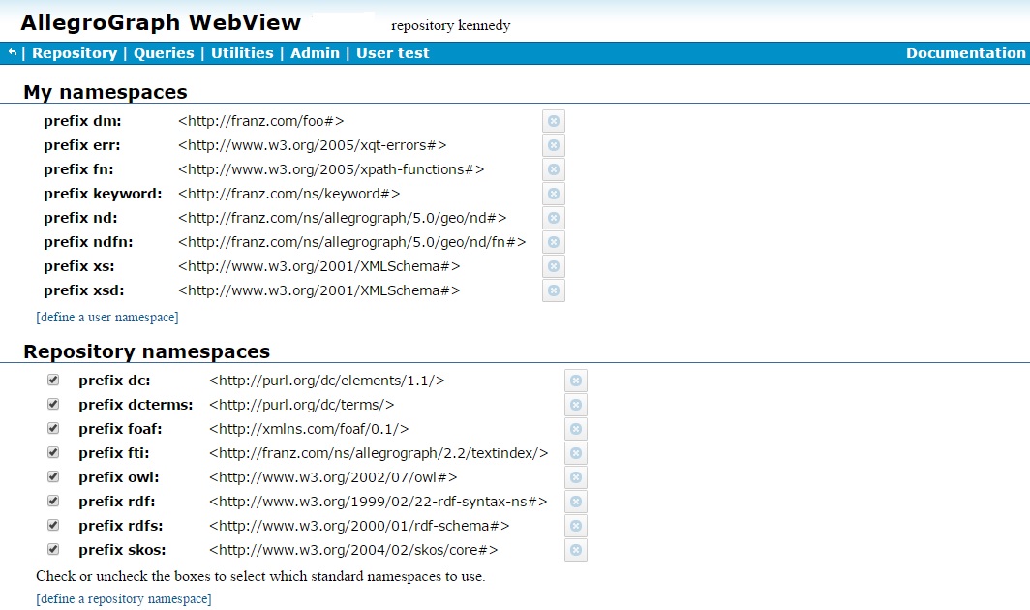Delete the dm namespace entry
Image resolution: width=1030 pixels, height=610 pixels.
coord(553,121)
